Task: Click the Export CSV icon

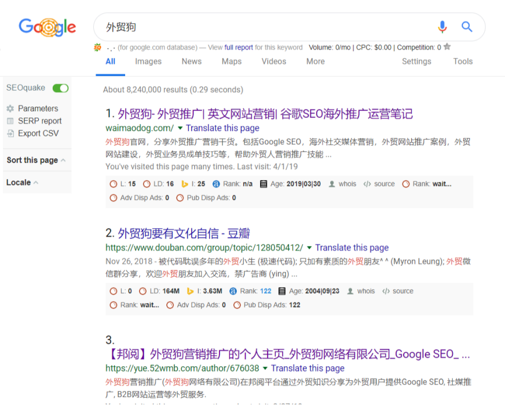Action: 10,133
